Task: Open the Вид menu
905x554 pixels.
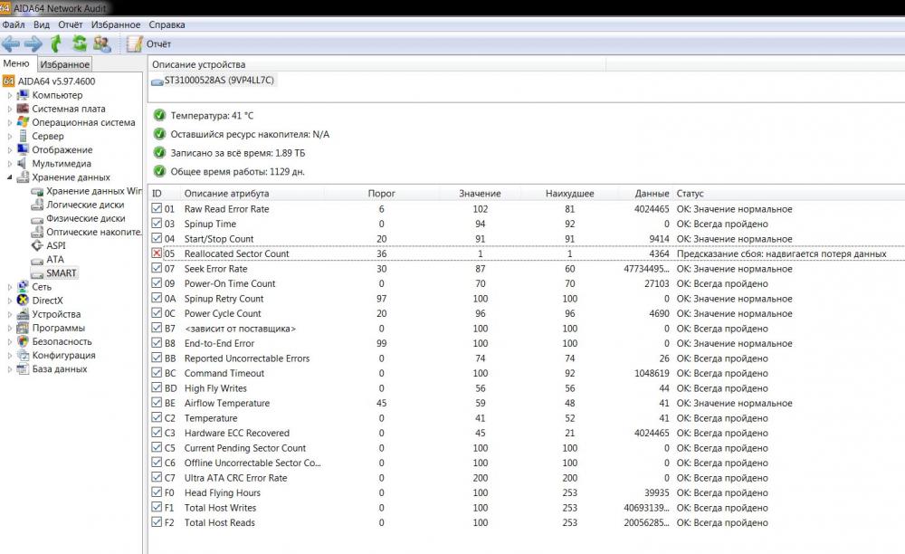Action: [x=42, y=24]
